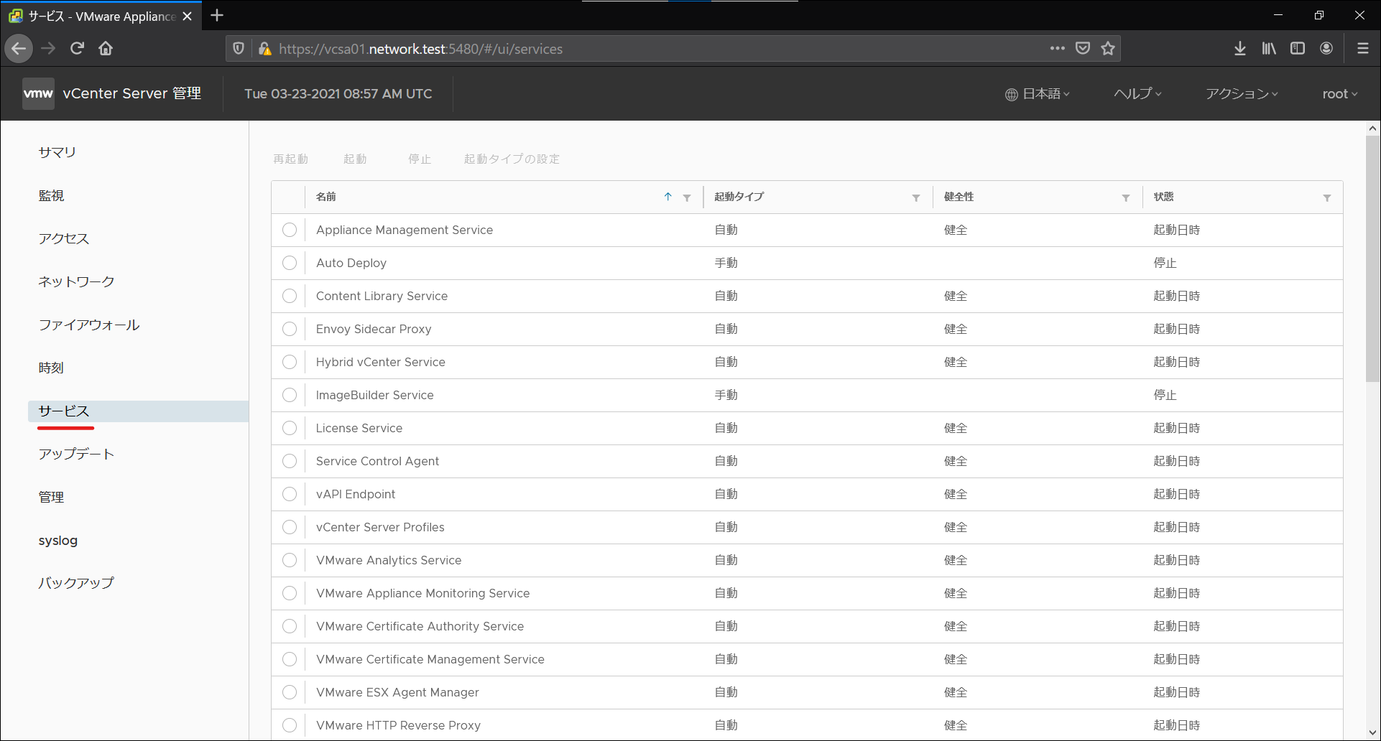
Task: Click the 再起動 button
Action: coord(290,159)
